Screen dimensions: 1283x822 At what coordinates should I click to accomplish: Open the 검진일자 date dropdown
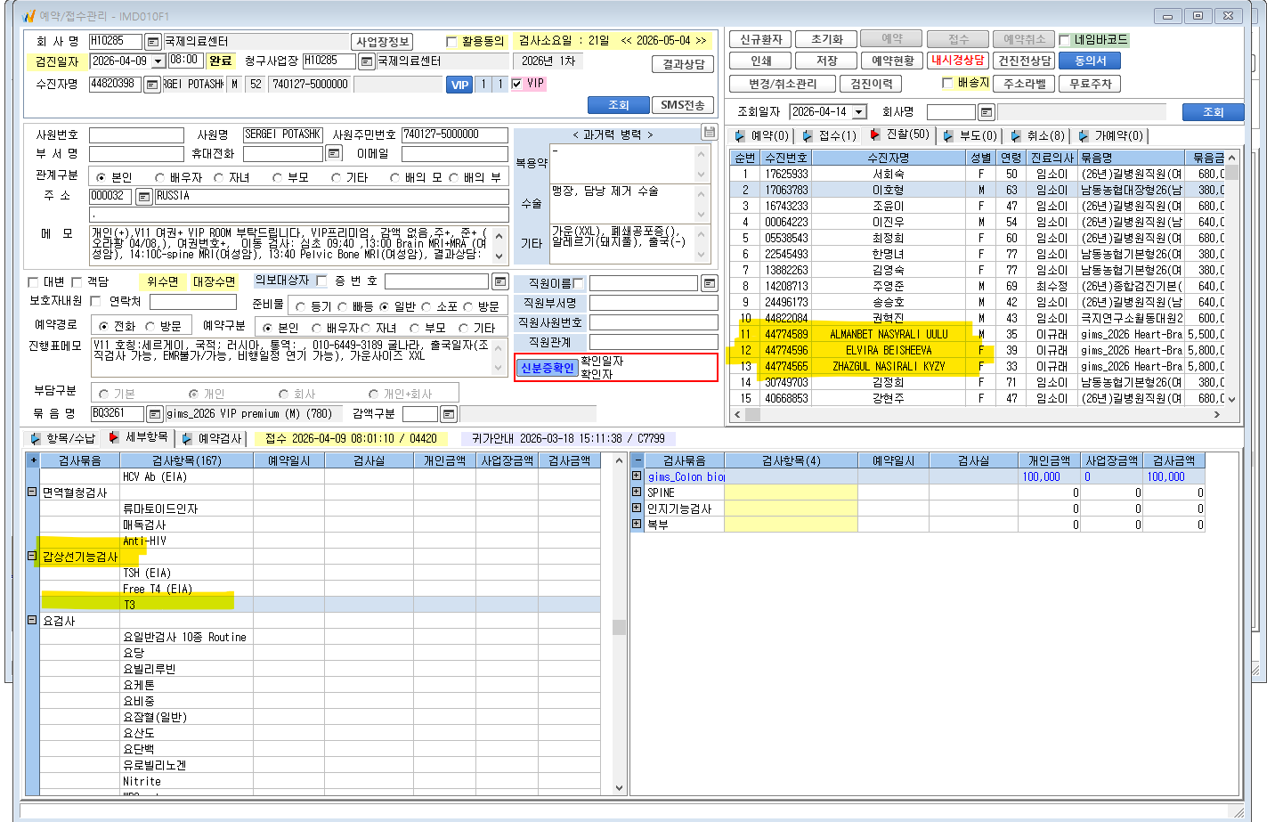click(x=158, y=61)
